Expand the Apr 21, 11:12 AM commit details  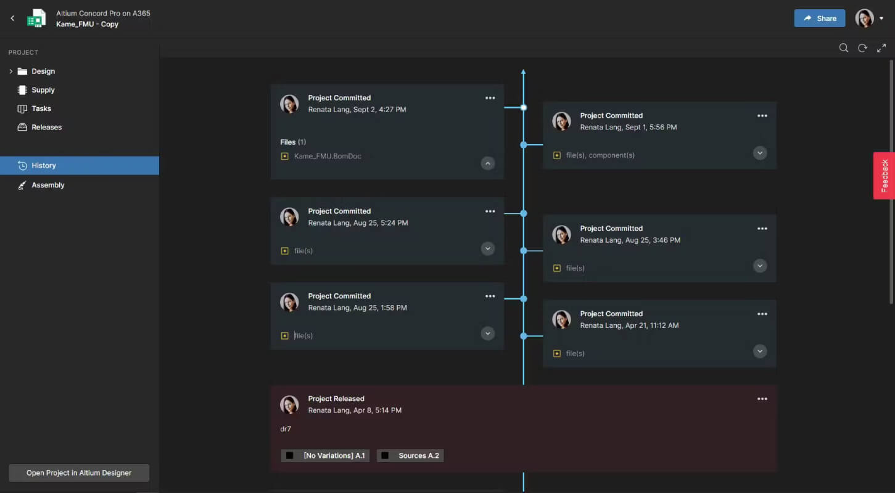[760, 351]
